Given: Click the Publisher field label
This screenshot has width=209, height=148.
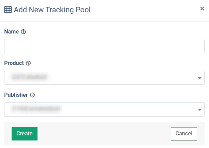Looking at the screenshot, I should click(16, 95).
